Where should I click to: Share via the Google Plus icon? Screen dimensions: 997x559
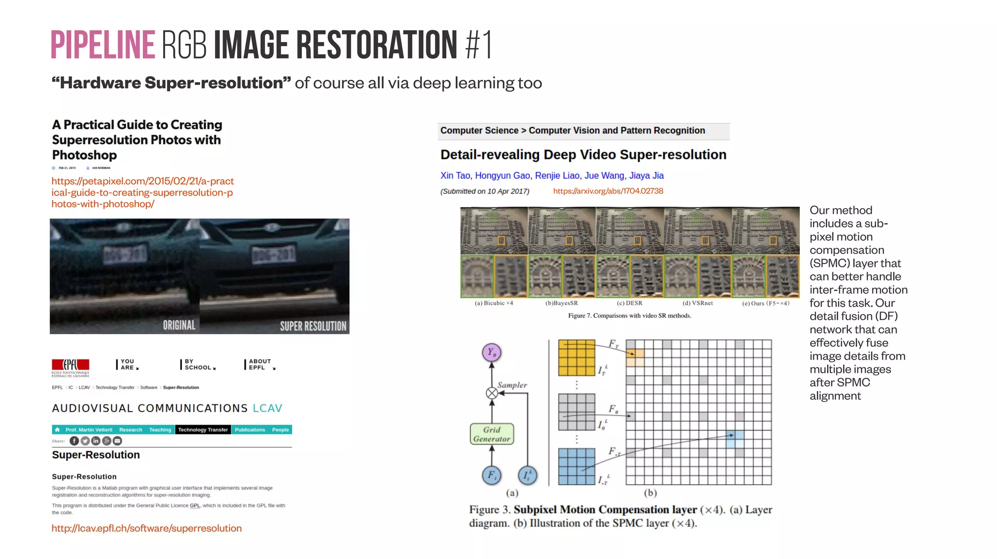tap(107, 441)
